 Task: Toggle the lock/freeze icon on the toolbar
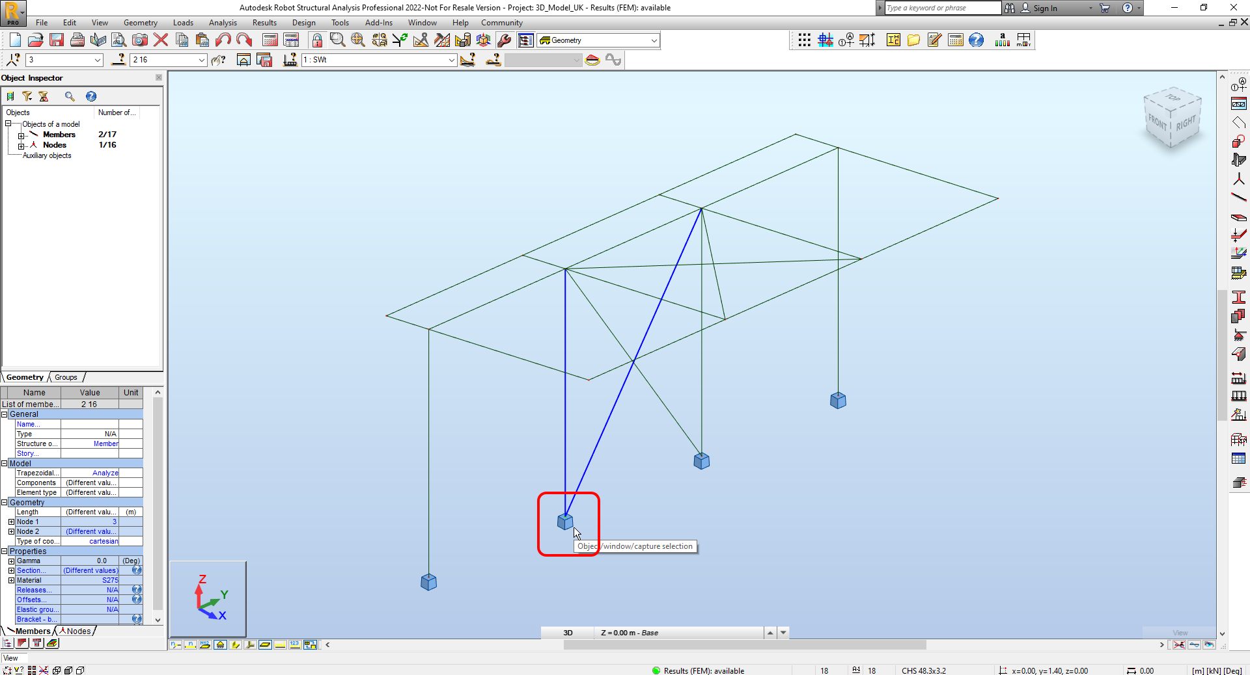[x=317, y=40]
